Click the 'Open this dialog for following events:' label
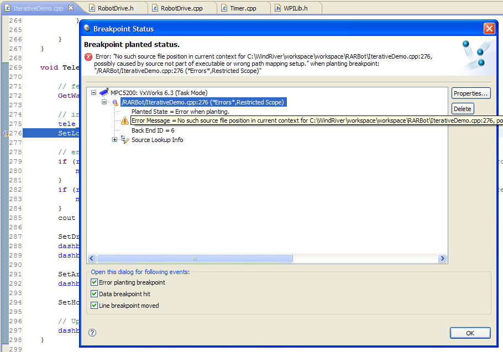 point(140,272)
